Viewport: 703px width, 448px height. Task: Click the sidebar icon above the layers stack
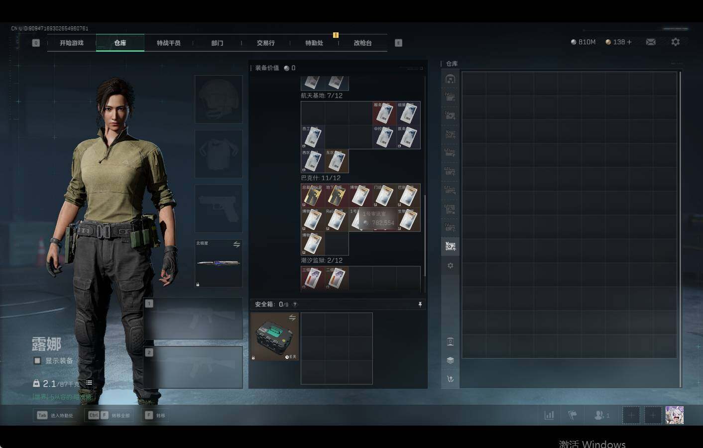pyautogui.click(x=450, y=341)
